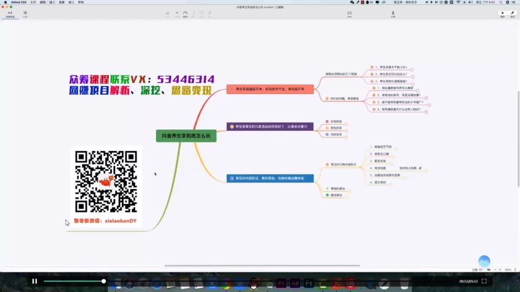Open the Share (分享) toolbar button

point(393,14)
